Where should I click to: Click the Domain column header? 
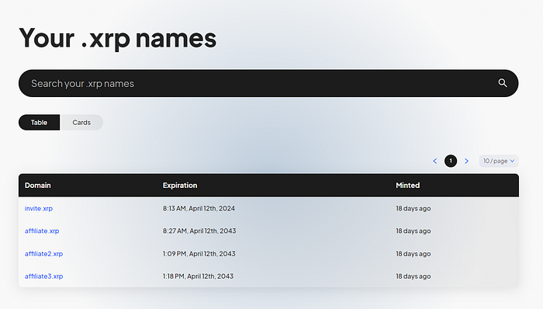38,185
